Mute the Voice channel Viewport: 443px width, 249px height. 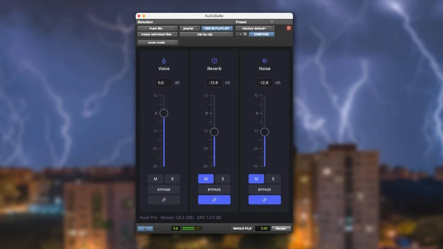156,179
